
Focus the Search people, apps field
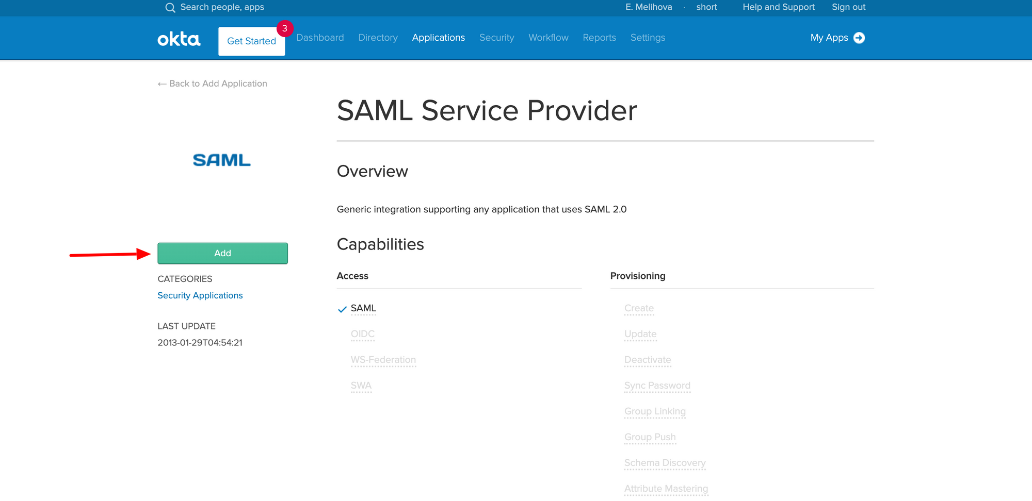click(x=222, y=7)
